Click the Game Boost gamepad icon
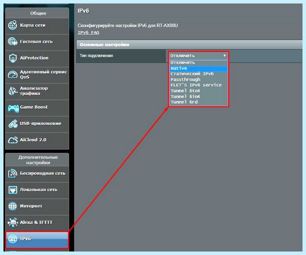Image resolution: width=306 pixels, height=255 pixels. point(13,108)
